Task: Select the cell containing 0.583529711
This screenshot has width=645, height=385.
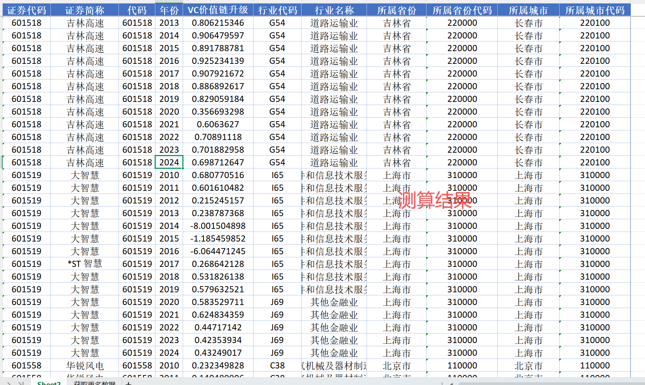Action: 218,302
